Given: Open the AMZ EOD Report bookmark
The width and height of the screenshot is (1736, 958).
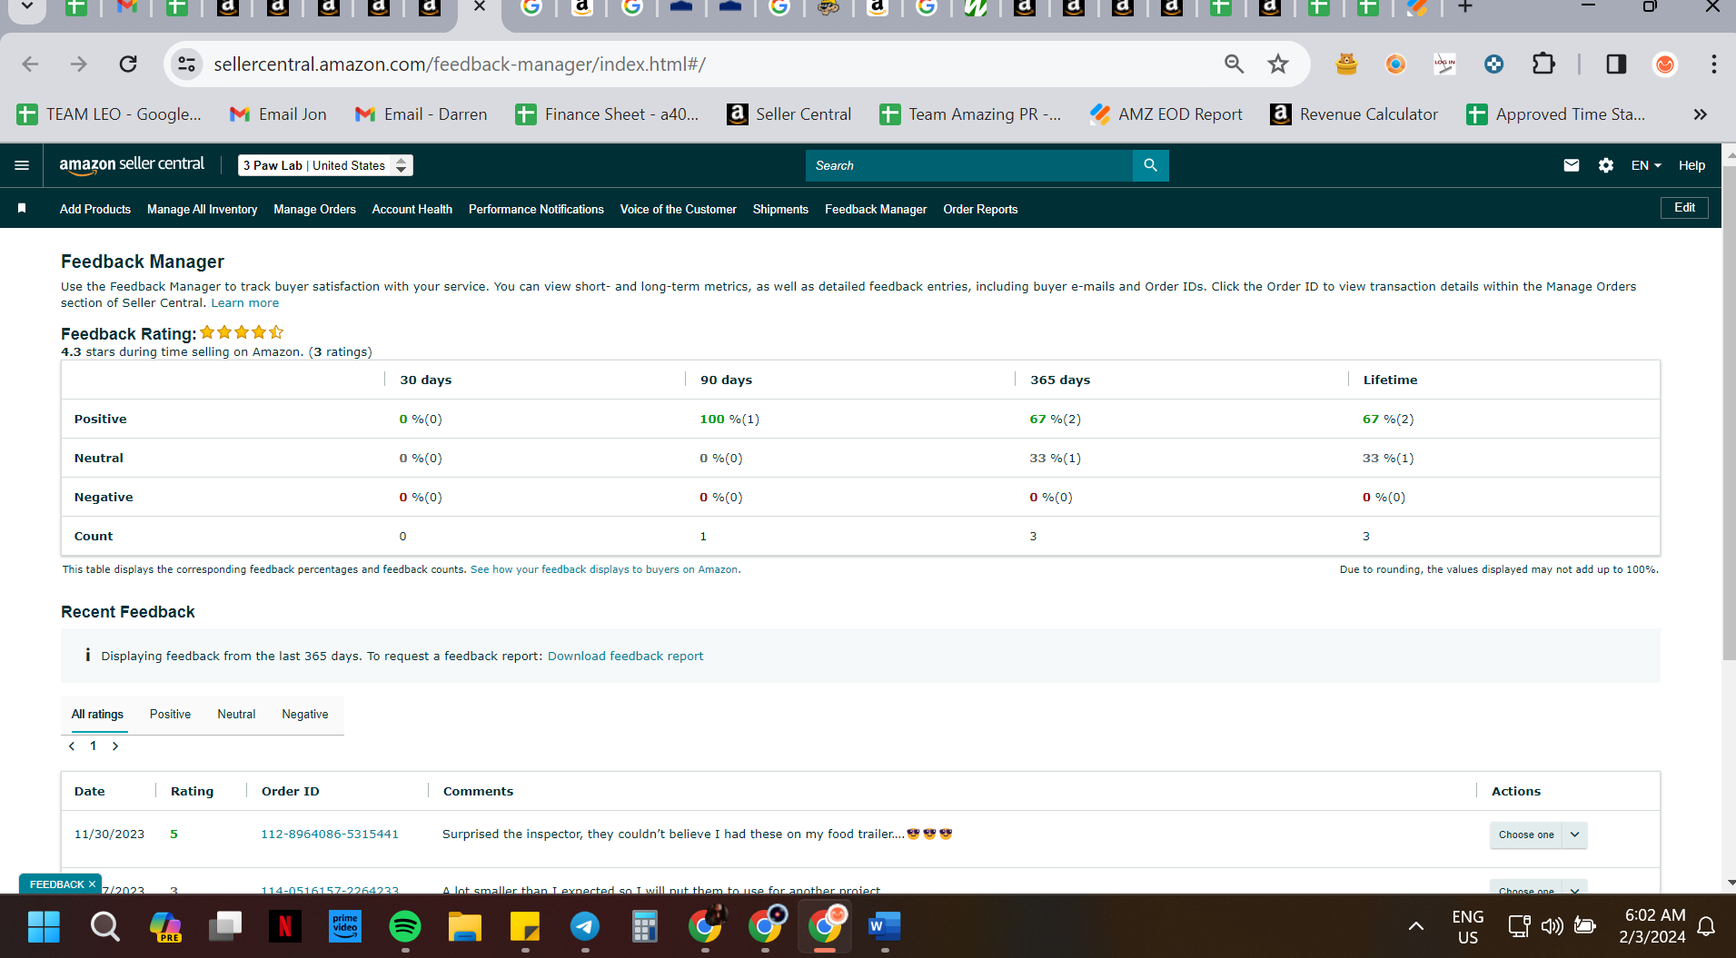Looking at the screenshot, I should point(1166,114).
